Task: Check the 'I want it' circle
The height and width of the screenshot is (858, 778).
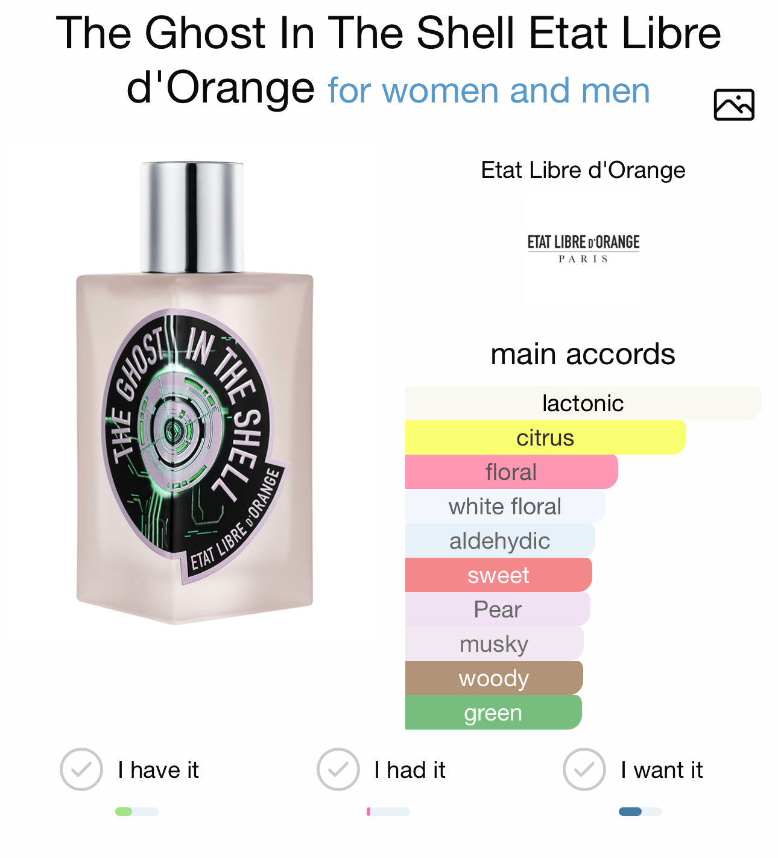Action: [x=584, y=769]
